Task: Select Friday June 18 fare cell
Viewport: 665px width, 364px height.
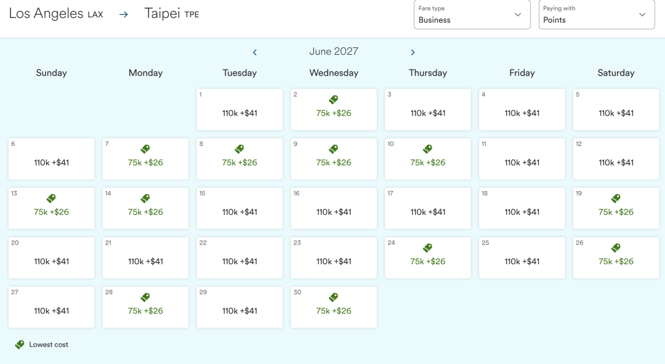Action: pyautogui.click(x=522, y=208)
